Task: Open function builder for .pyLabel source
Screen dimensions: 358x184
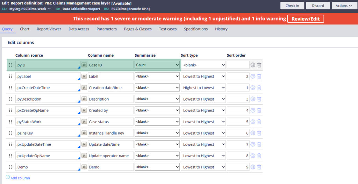Action: tap(84, 76)
